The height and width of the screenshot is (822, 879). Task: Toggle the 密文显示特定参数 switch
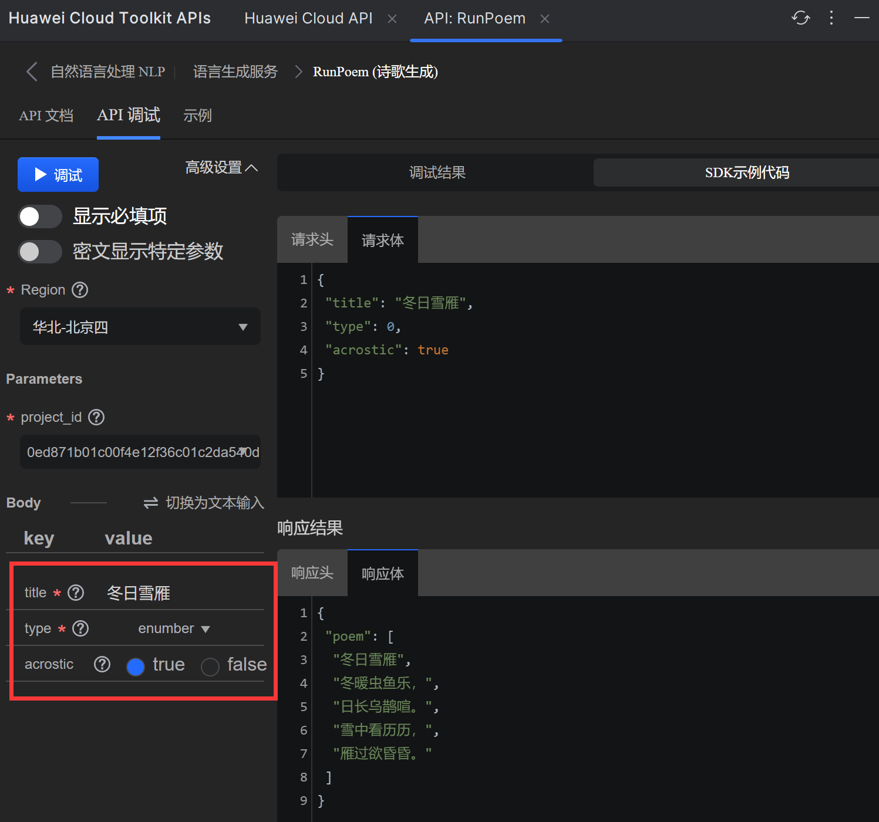coord(40,252)
